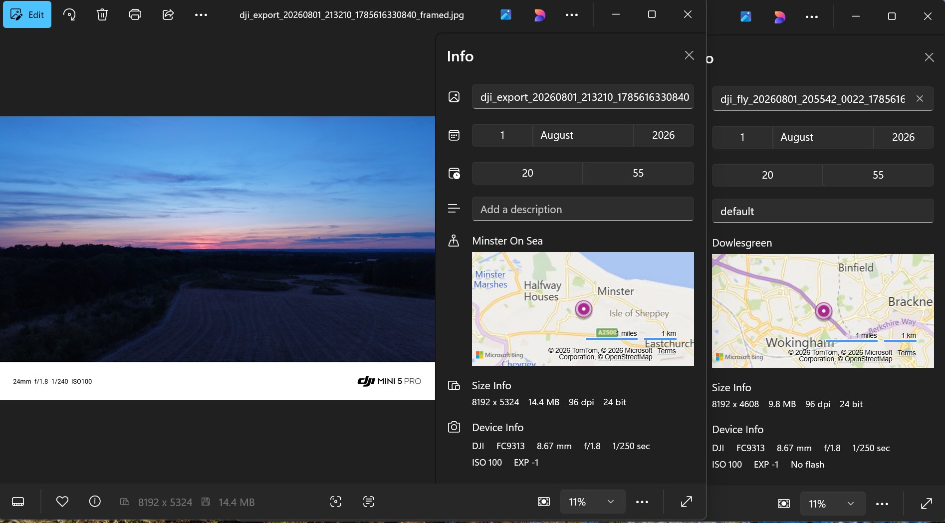The width and height of the screenshot is (945, 523).
Task: Delete the photo using the trash icon
Action: coord(102,14)
